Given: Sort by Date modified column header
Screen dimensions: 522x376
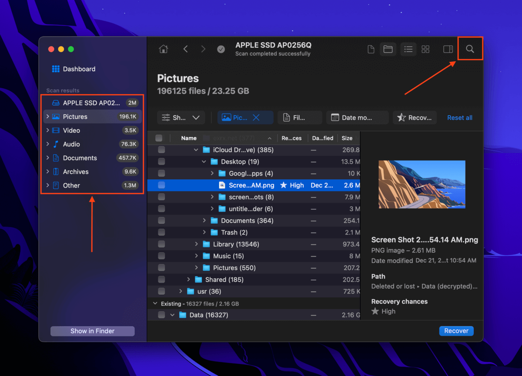Looking at the screenshot, I should point(322,138).
